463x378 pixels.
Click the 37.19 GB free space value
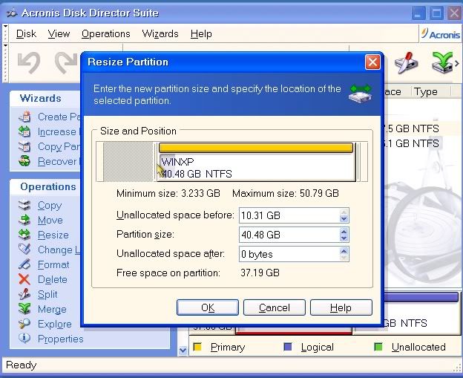tap(260, 273)
